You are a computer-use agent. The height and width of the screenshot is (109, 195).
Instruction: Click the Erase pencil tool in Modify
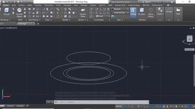pyautogui.click(x=58, y=16)
